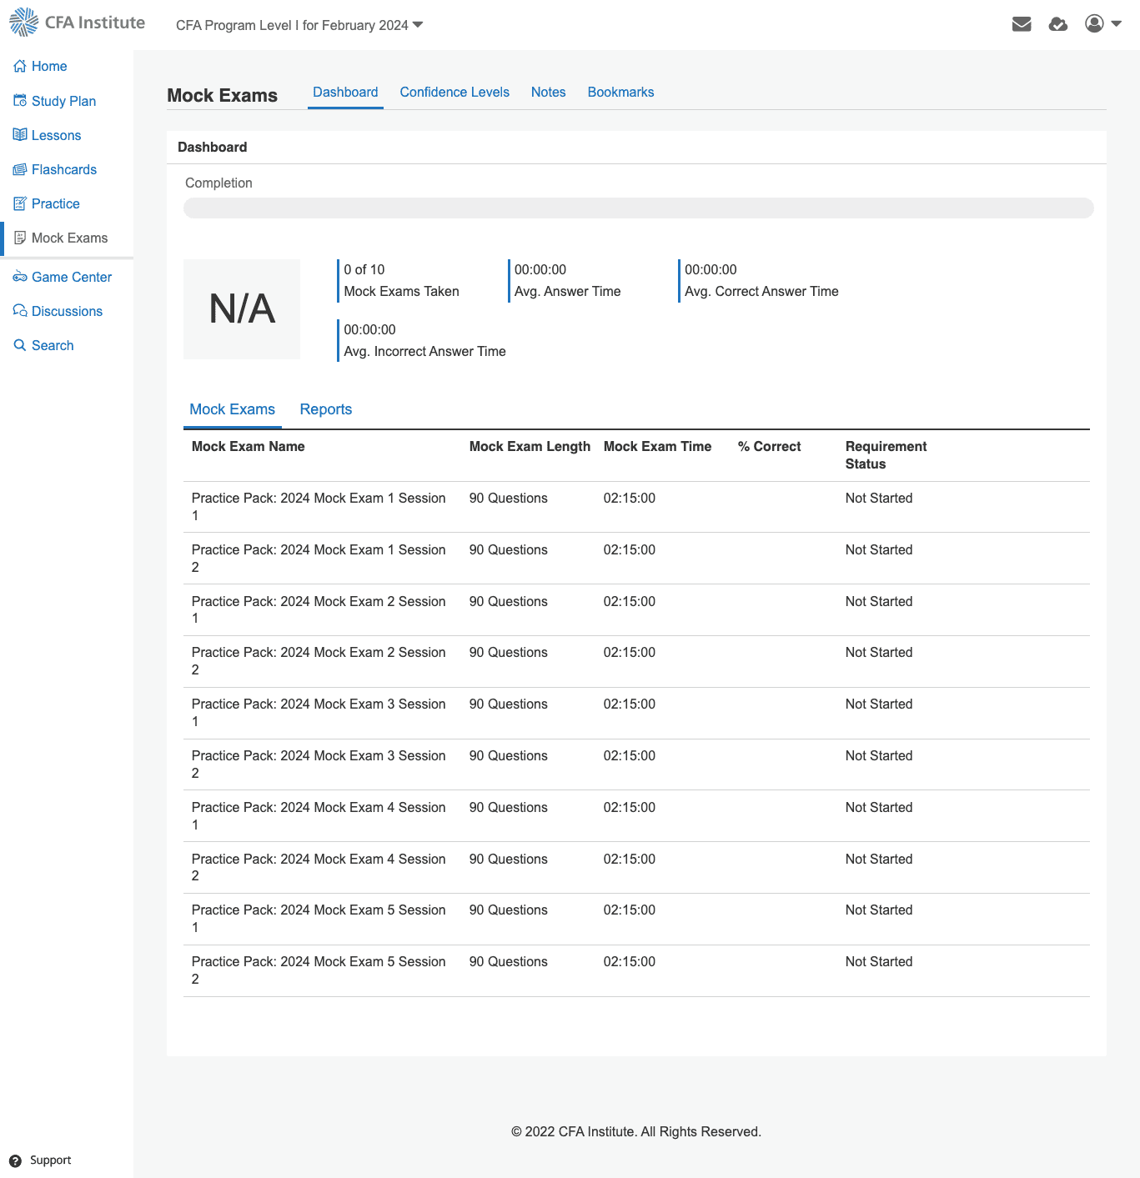The width and height of the screenshot is (1140, 1178).
Task: Select the Practice icon in the sidebar
Action: [x=20, y=203]
